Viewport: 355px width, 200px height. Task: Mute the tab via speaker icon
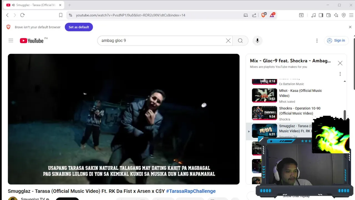tap(13, 5)
